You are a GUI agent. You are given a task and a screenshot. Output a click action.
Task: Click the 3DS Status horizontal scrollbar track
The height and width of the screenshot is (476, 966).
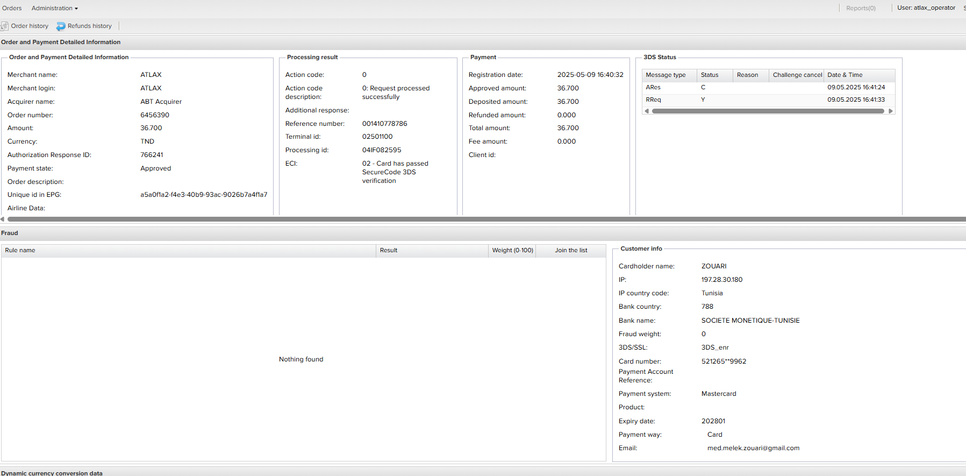(x=768, y=111)
